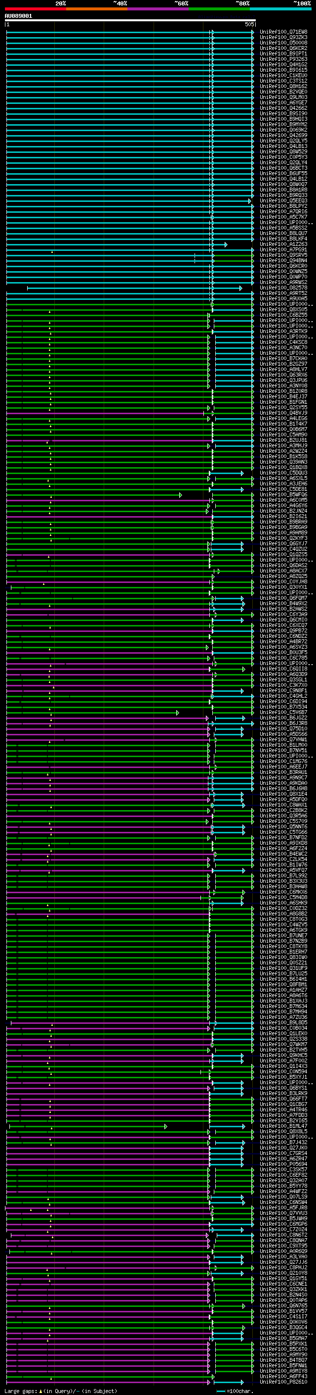Select the UniRef100_A6SVZ3 label
This screenshot has width=316, height=1395.
pyautogui.click(x=283, y=647)
